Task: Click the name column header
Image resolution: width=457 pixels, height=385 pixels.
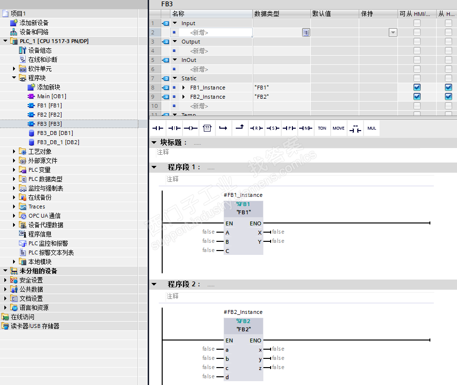Action: 211,14
